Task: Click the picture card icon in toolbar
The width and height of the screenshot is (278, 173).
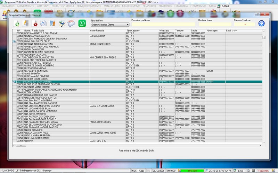Action: click(x=62, y=24)
